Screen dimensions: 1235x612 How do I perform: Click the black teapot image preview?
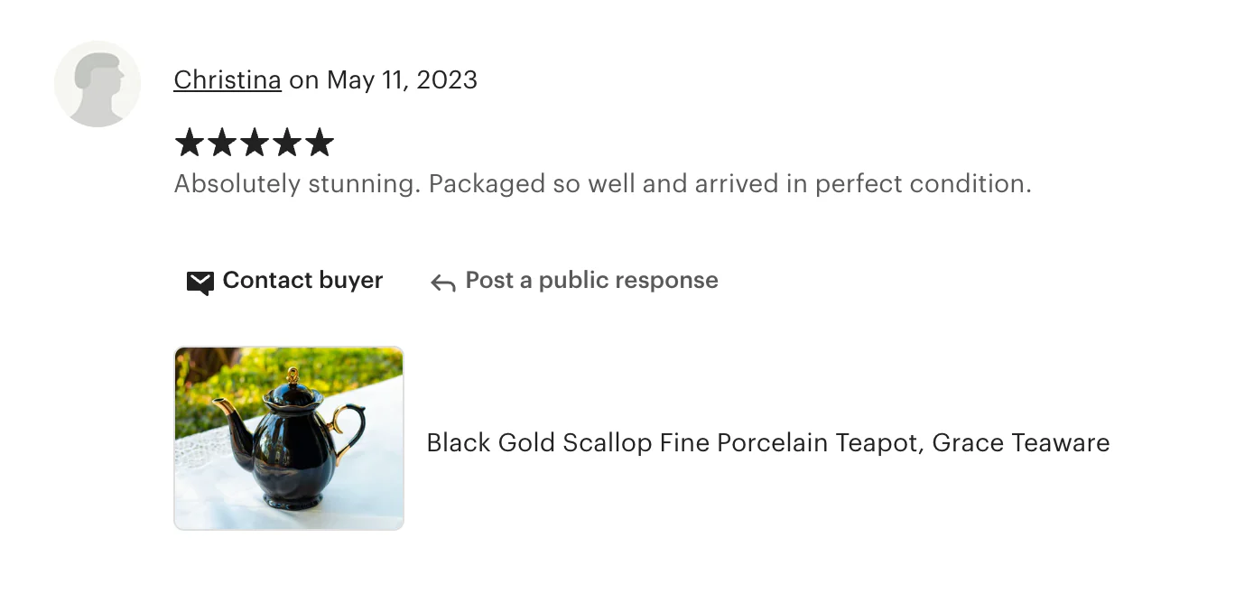tap(288, 438)
